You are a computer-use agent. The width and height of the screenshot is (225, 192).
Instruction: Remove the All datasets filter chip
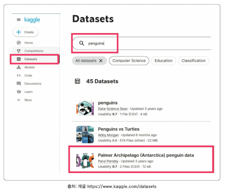(101, 61)
